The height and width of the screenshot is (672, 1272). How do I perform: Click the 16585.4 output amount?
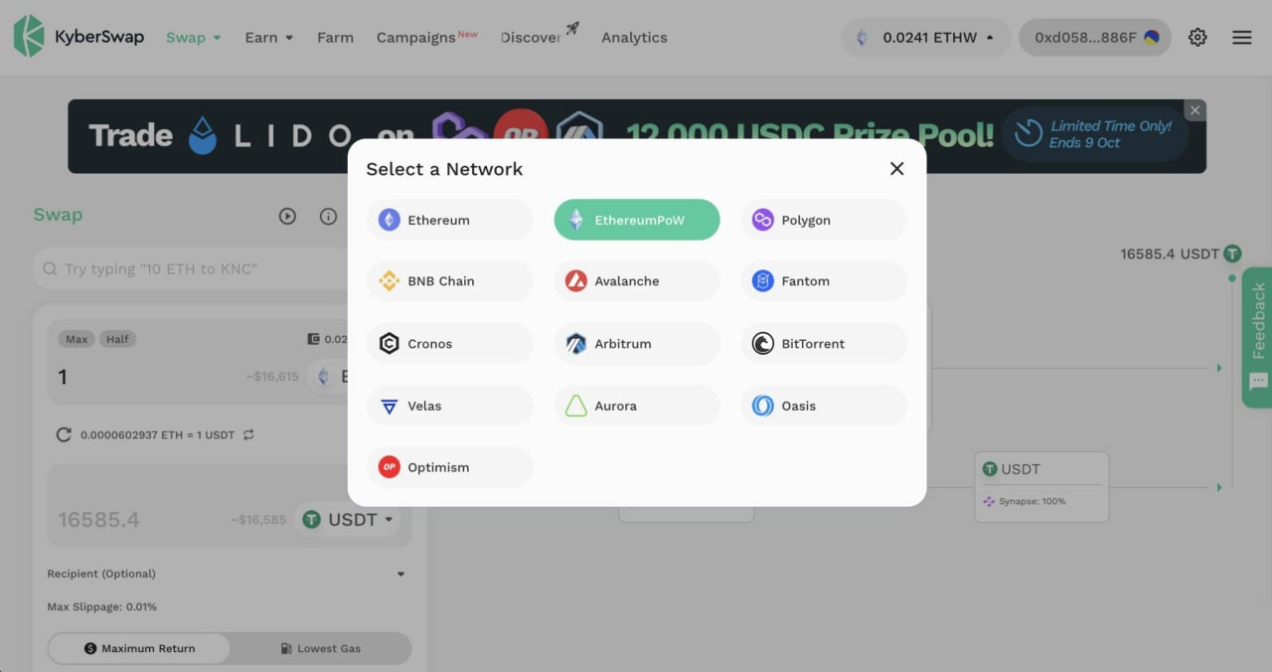pos(98,520)
